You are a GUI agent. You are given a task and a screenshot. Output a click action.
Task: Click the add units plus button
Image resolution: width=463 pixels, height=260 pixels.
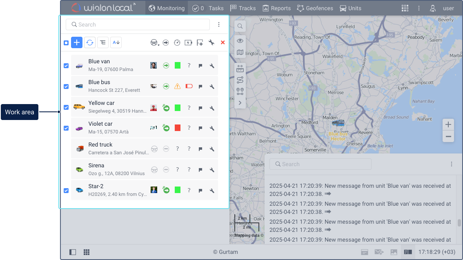coord(77,42)
